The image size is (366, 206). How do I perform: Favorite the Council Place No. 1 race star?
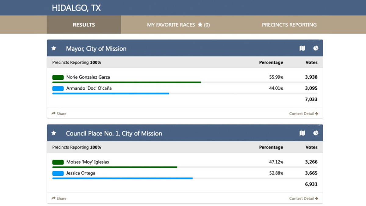54,133
